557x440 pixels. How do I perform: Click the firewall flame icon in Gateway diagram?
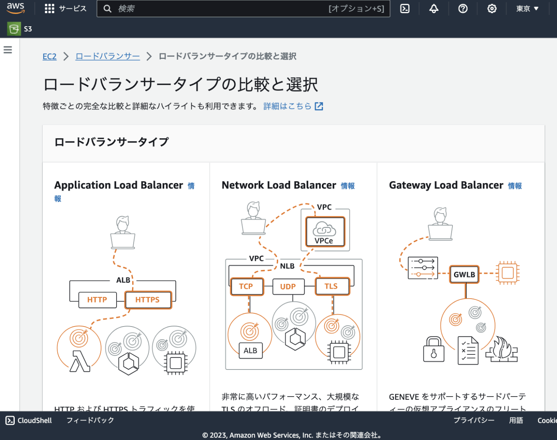502,350
